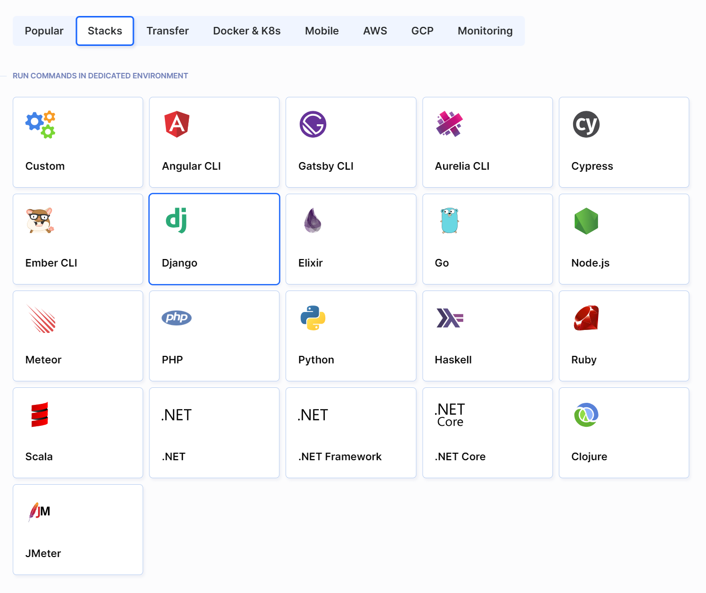
Task: Click the Custom gears icon
Action: [x=40, y=124]
